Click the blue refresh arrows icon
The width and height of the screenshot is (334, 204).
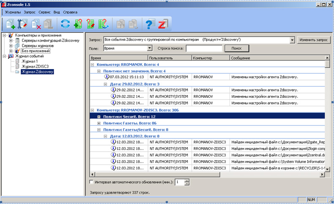pyautogui.click(x=65, y=24)
